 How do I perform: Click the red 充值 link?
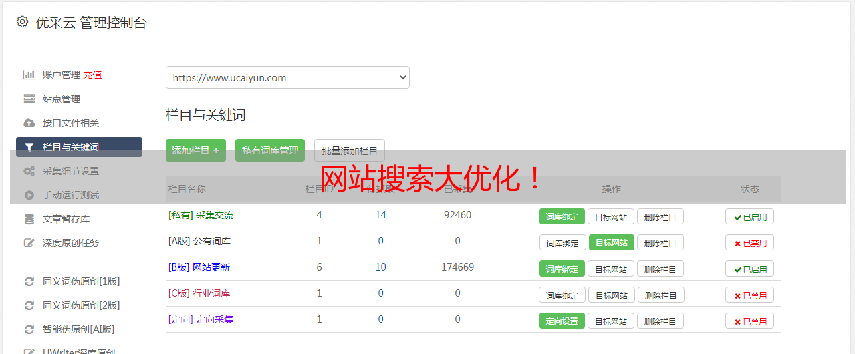(93, 75)
